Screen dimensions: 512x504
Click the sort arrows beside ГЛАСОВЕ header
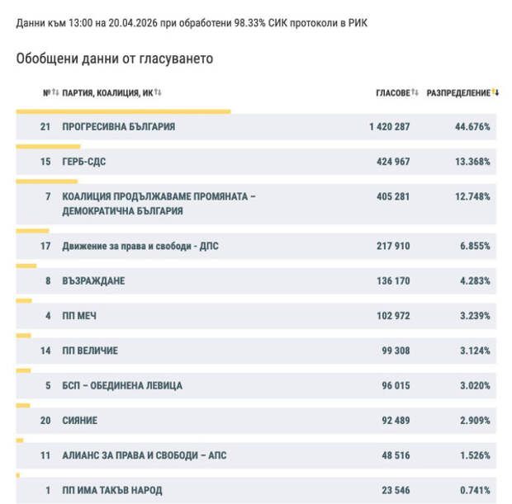tap(415, 93)
